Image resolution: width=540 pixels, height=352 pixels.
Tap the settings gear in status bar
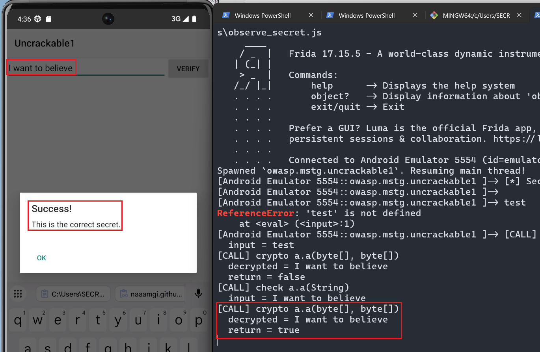click(38, 19)
